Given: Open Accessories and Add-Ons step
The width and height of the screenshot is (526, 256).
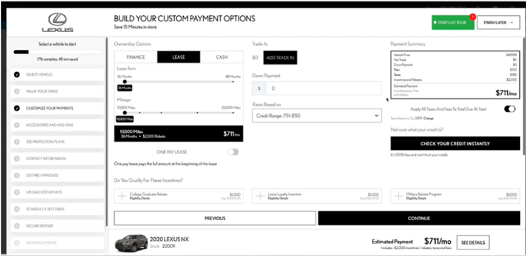Looking at the screenshot, I should pyautogui.click(x=58, y=125).
